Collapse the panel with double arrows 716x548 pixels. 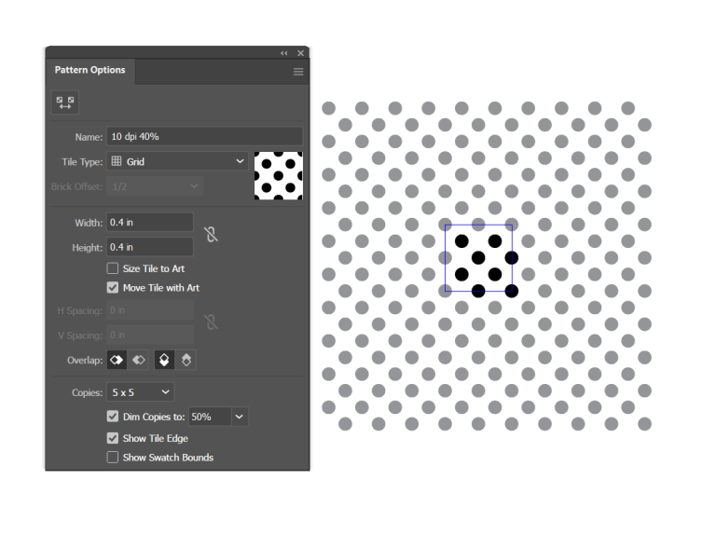[x=284, y=53]
